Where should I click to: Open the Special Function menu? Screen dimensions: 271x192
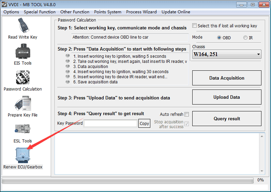point(40,12)
